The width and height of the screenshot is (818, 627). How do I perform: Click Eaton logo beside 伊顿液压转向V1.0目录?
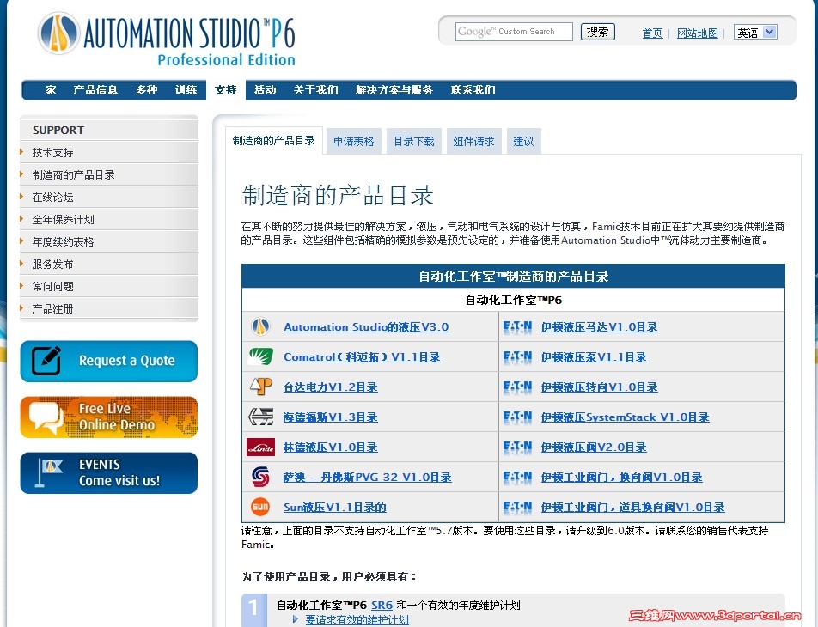[517, 387]
